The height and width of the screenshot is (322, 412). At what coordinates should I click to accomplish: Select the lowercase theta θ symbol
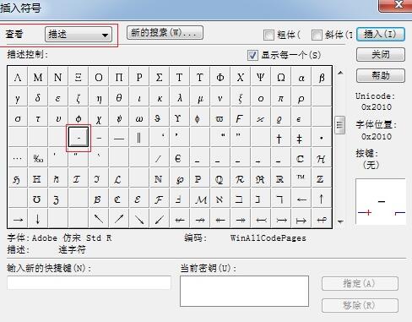[x=119, y=97]
